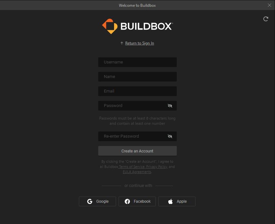Click the refresh icon in top-right corner

(266, 19)
